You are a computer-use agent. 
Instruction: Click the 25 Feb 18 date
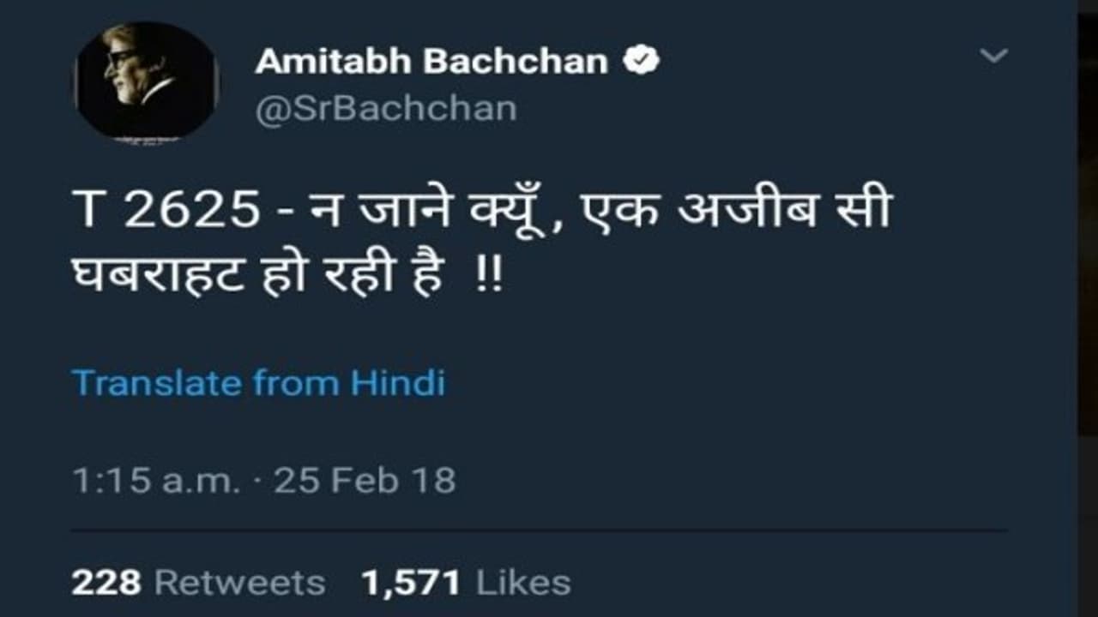click(365, 481)
